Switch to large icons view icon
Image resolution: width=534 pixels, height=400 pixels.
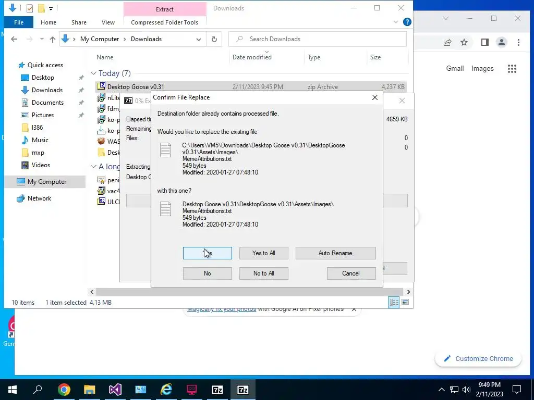pos(405,302)
